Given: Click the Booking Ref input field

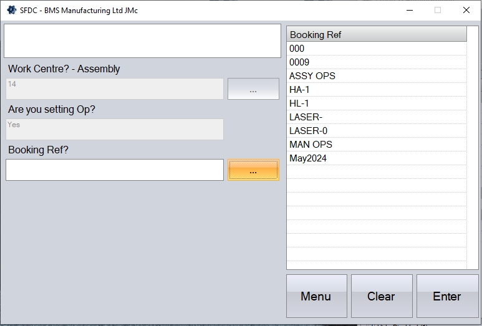Looking at the screenshot, I should pos(115,170).
